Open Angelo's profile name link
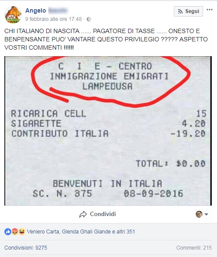This screenshot has height=257, width=217. [36, 10]
